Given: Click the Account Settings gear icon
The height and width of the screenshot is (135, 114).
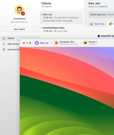Looking at the screenshot, I should [4, 50].
